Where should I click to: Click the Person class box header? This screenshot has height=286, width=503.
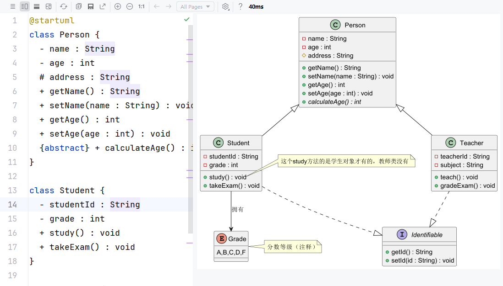pos(347,25)
